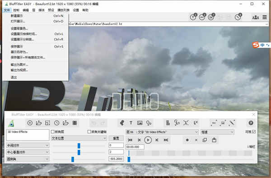Click the pencil badge icon in the top toolbar
271x178 pixels.
238,17
